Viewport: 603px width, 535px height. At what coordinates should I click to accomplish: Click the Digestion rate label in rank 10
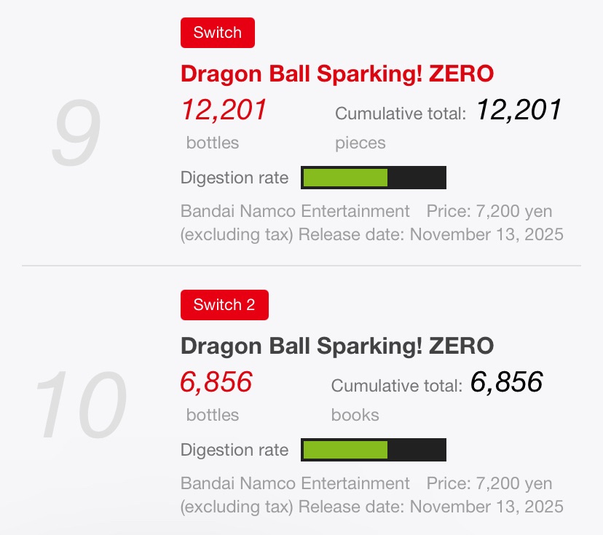[234, 450]
